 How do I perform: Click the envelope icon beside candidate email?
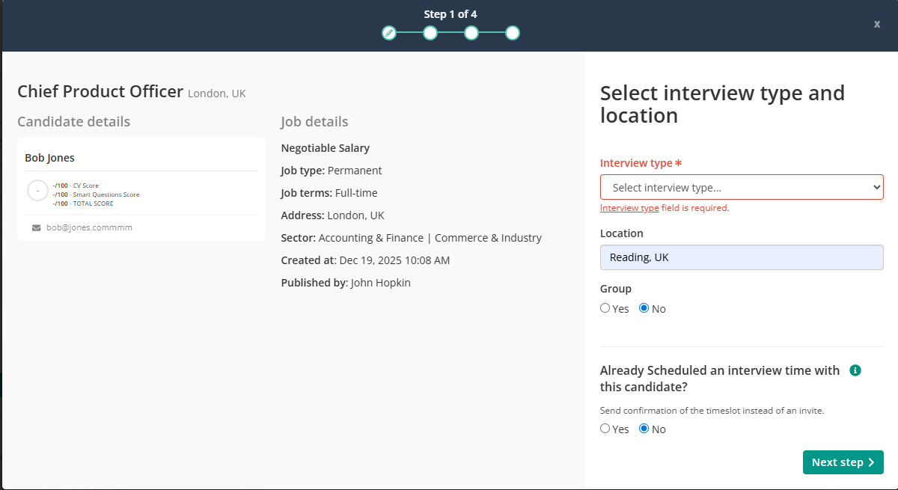pos(36,227)
